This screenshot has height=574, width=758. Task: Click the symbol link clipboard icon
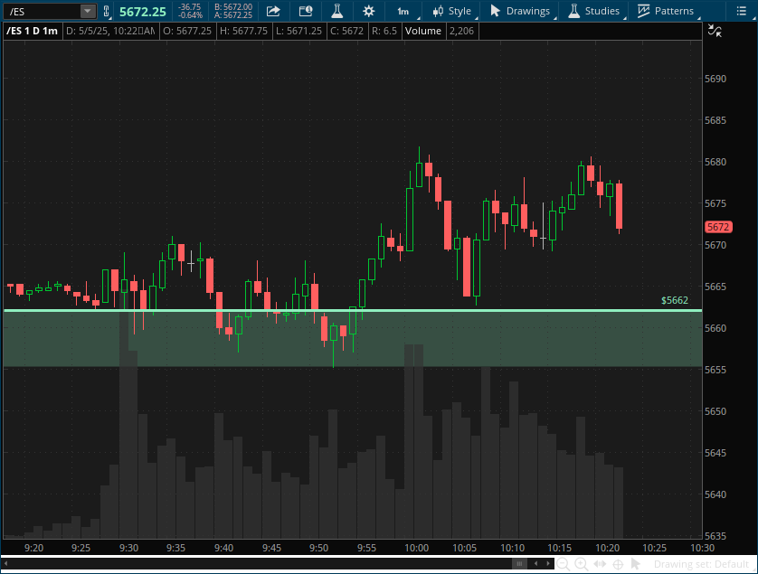[107, 11]
